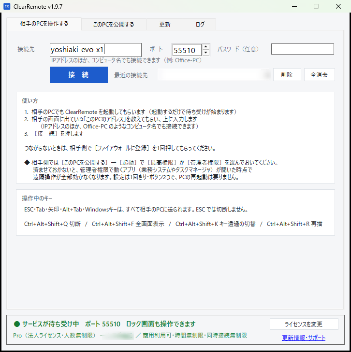This screenshot has width=351, height=352.
Task: Open the ログ tab
Action: click(200, 25)
